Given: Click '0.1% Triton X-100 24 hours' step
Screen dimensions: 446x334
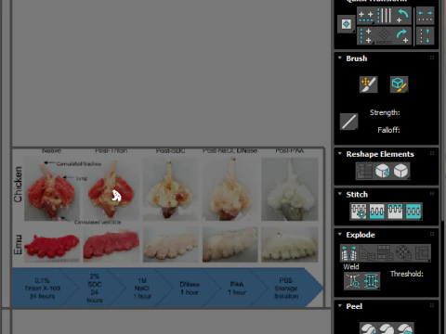Looking at the screenshot, I should pyautogui.click(x=43, y=289).
